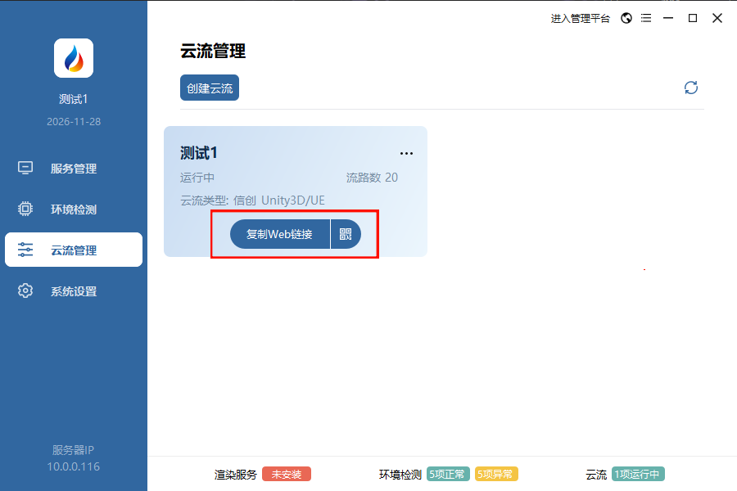Image resolution: width=737 pixels, height=491 pixels.
Task: Show the QR code for 测试1
Action: (346, 234)
